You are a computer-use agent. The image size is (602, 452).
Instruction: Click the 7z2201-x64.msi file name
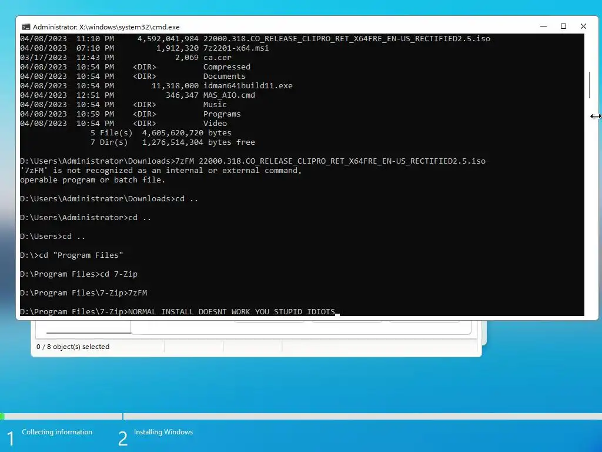click(236, 48)
